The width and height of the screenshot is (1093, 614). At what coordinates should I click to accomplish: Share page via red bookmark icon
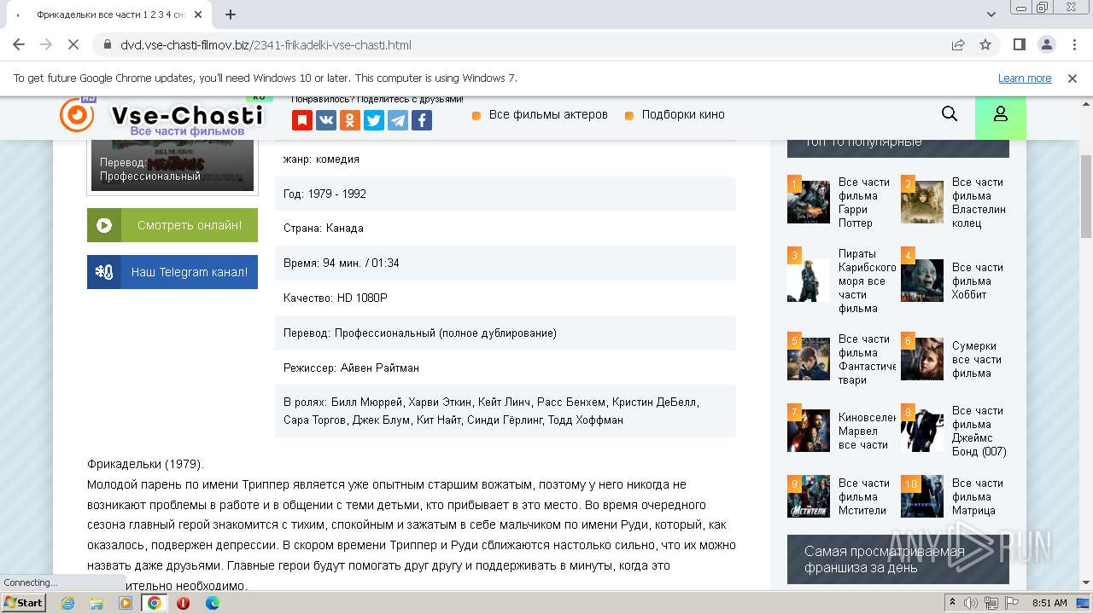pos(302,120)
